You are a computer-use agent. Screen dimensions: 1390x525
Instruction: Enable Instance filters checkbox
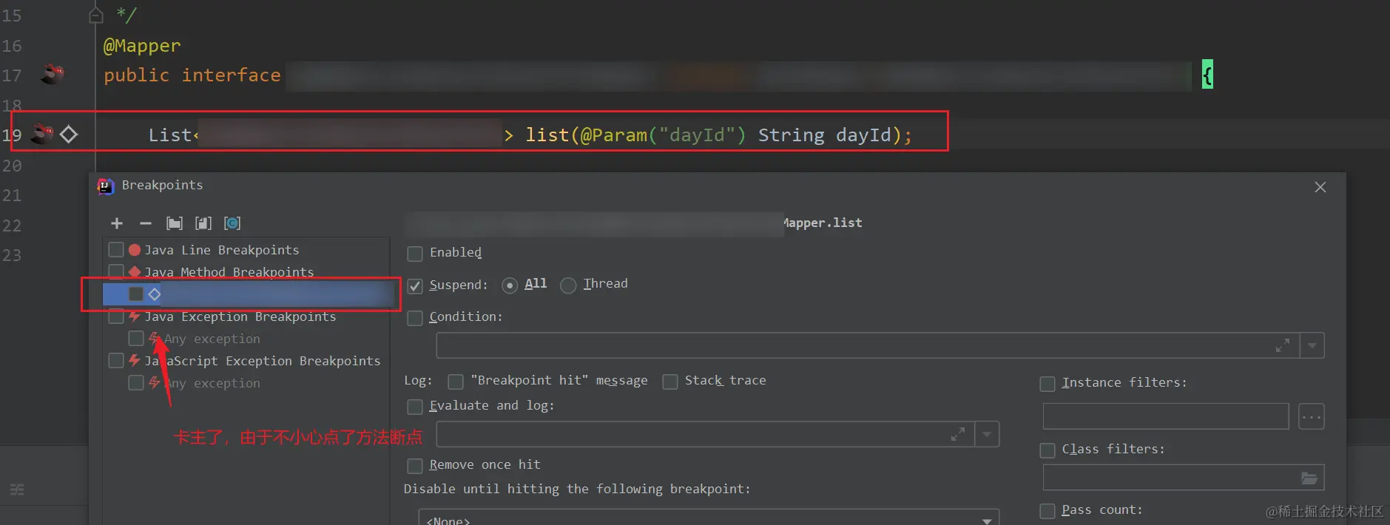(1047, 384)
